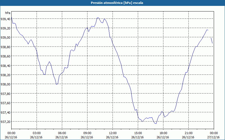Click the pressure curve's lowest point near 17:00
Screen dimensions: 225x140
(x=156, y=123)
